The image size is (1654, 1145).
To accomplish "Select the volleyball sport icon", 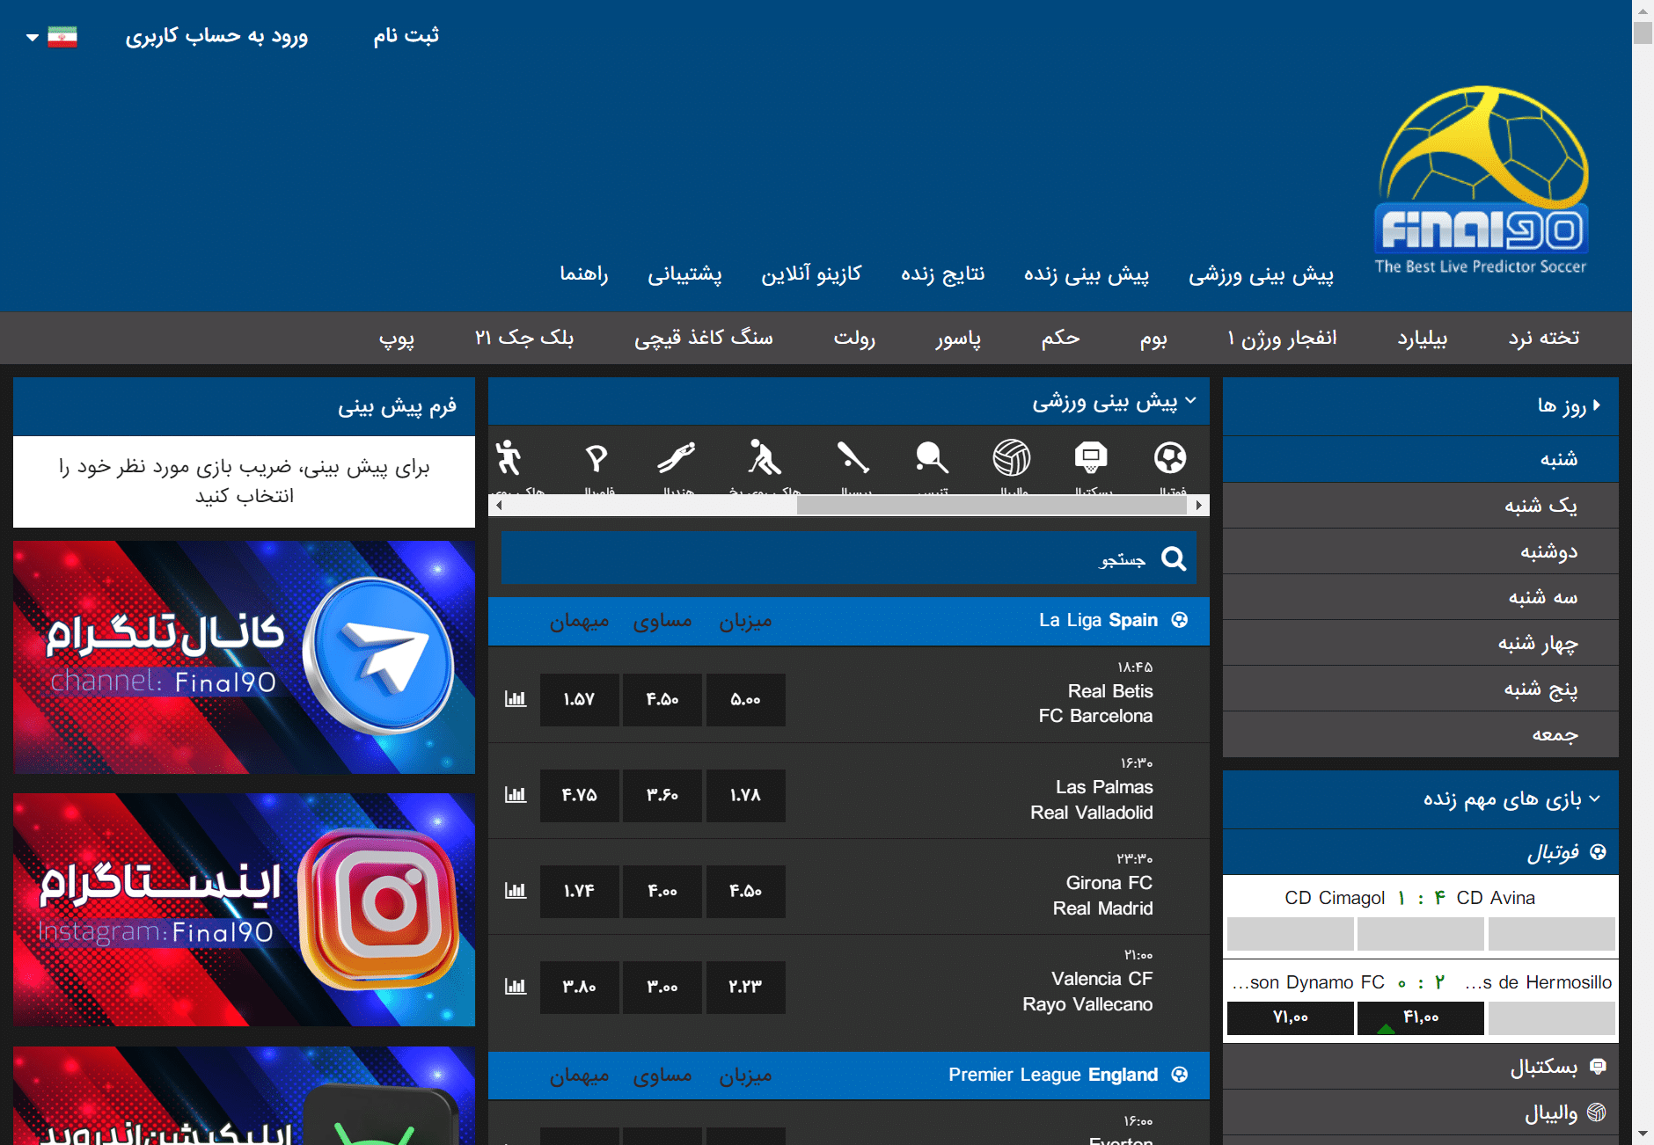I will pyautogui.click(x=1012, y=457).
